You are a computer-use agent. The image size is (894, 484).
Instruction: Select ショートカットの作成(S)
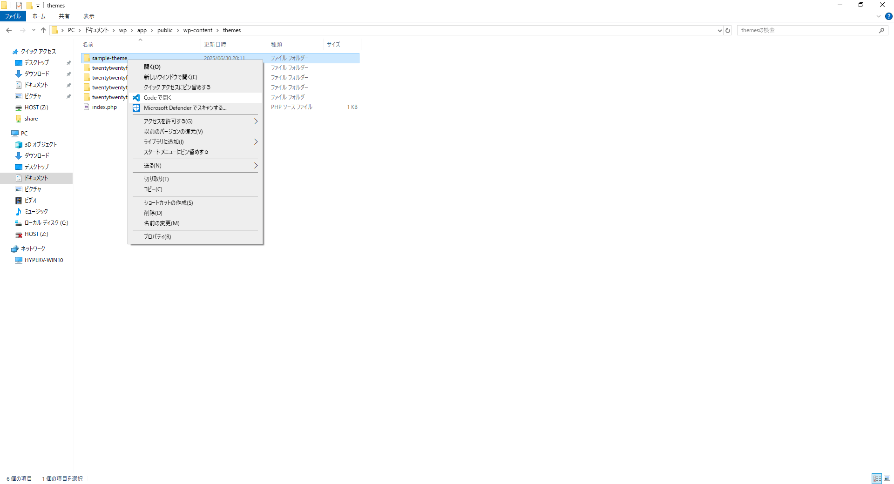[x=195, y=203]
